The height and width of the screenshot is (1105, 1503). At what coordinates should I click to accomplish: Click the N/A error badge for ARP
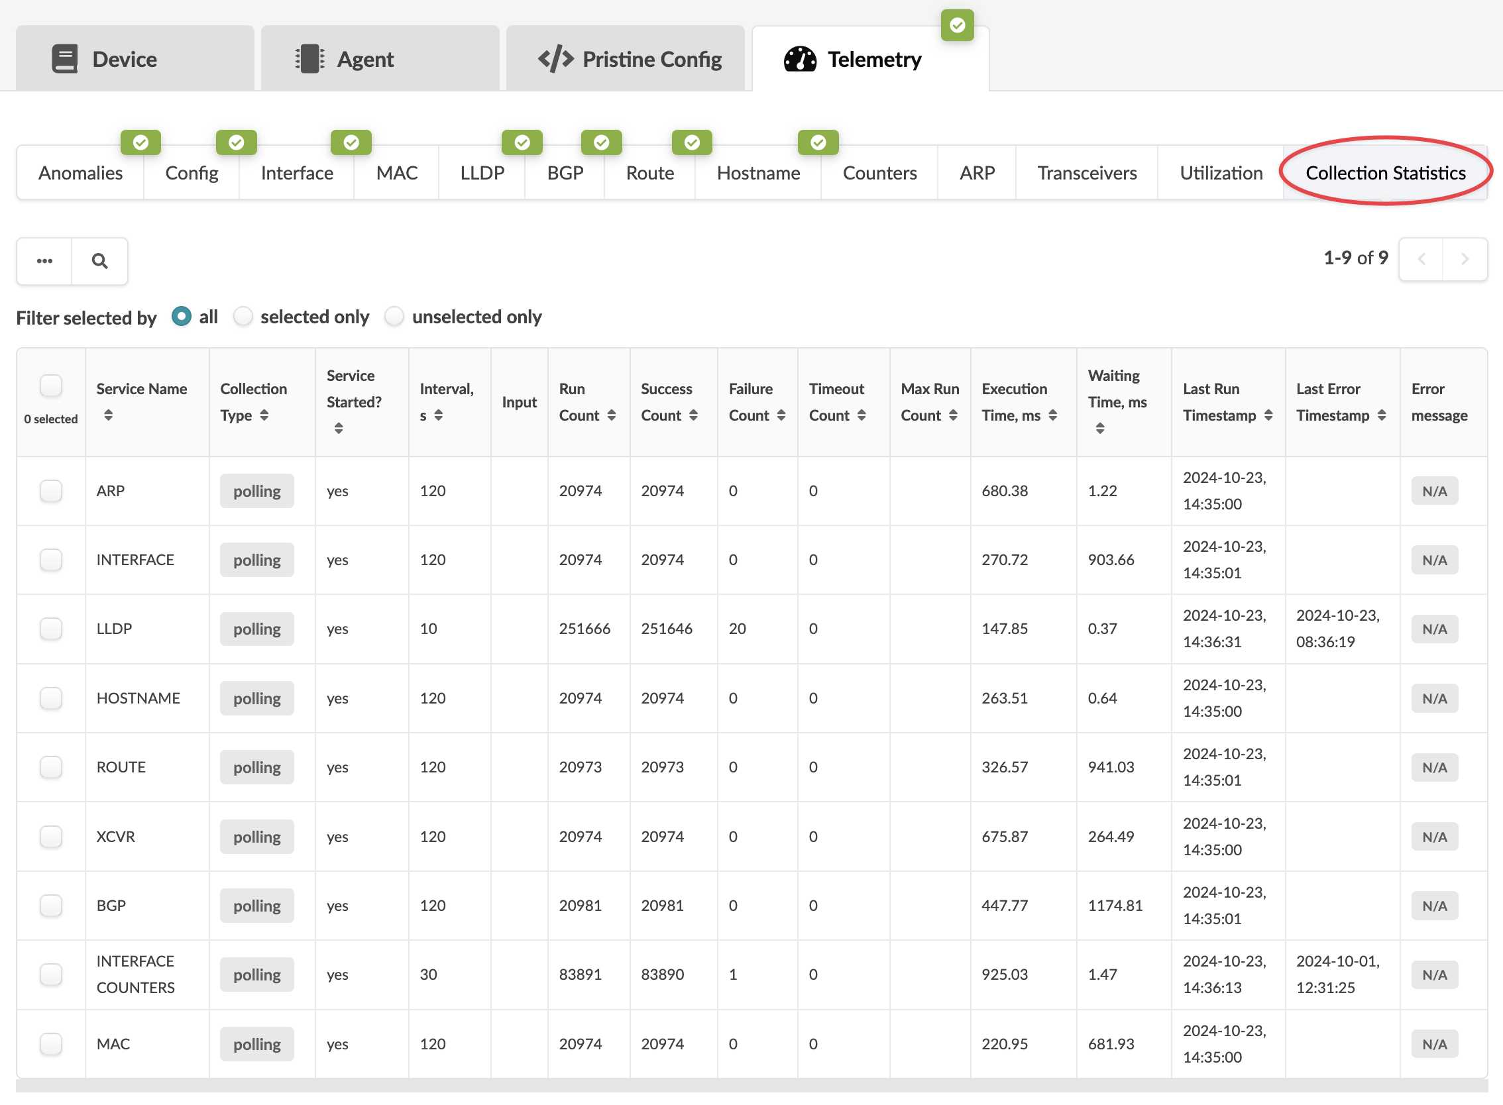pos(1434,492)
